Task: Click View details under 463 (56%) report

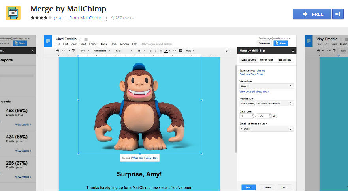Action: click(x=23, y=124)
